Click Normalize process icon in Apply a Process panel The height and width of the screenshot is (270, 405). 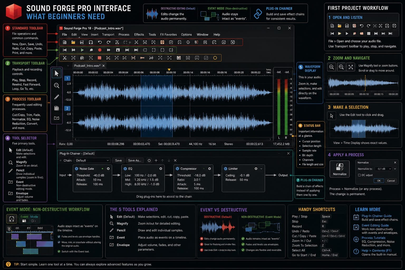click(x=340, y=169)
